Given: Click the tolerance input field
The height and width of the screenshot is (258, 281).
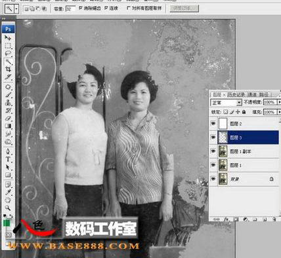Looking at the screenshot, I should coord(70,9).
